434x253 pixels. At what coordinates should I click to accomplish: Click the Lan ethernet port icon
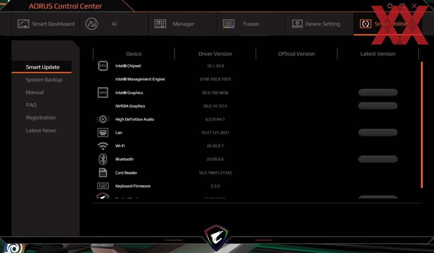pos(103,133)
